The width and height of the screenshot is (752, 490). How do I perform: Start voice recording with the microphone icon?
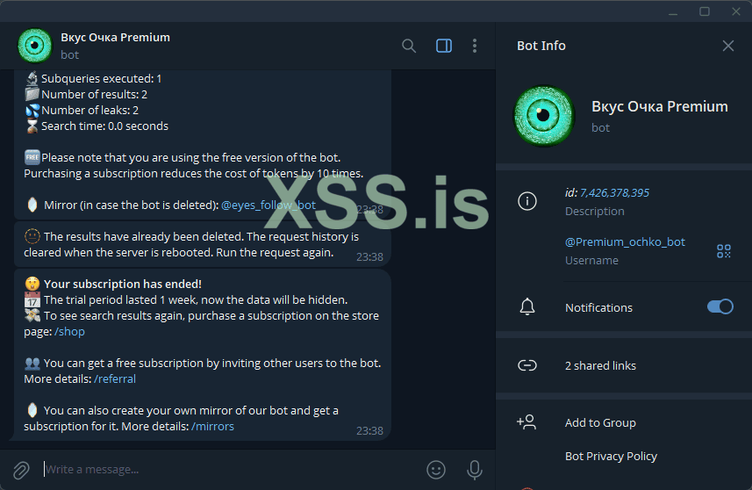click(x=475, y=470)
